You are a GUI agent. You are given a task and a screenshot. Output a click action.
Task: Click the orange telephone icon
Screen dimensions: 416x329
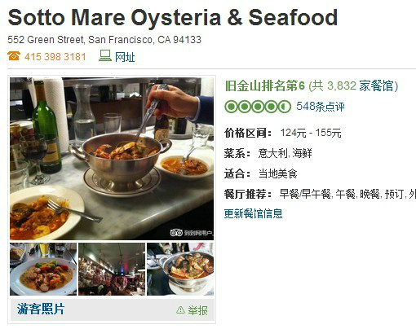coord(14,56)
